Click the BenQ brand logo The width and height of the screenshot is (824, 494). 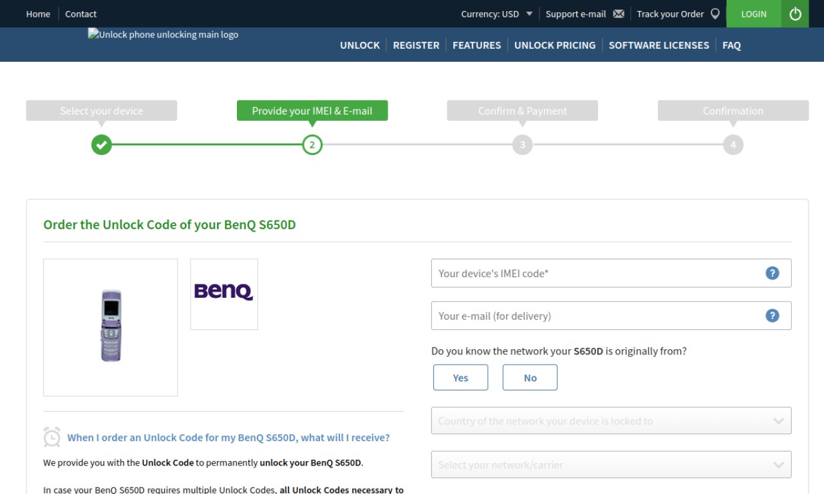tap(224, 294)
